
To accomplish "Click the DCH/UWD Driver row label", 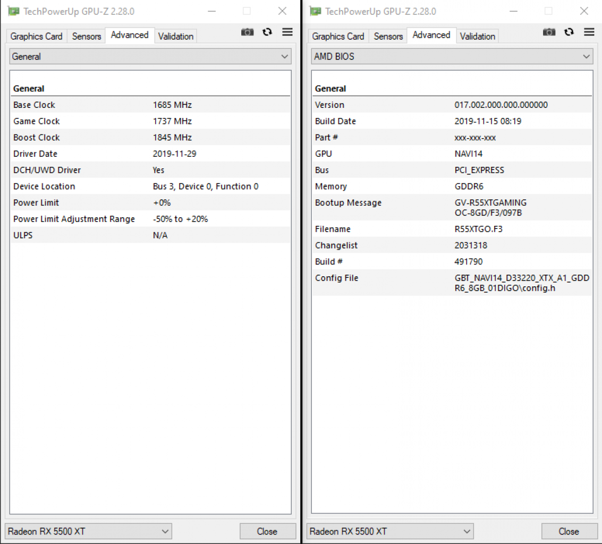I will pos(47,170).
